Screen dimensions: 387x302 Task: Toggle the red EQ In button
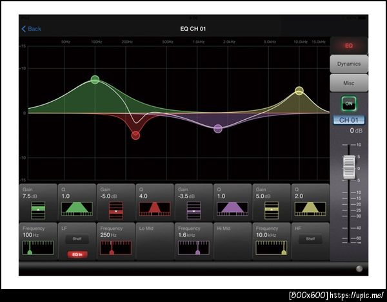[77, 254]
